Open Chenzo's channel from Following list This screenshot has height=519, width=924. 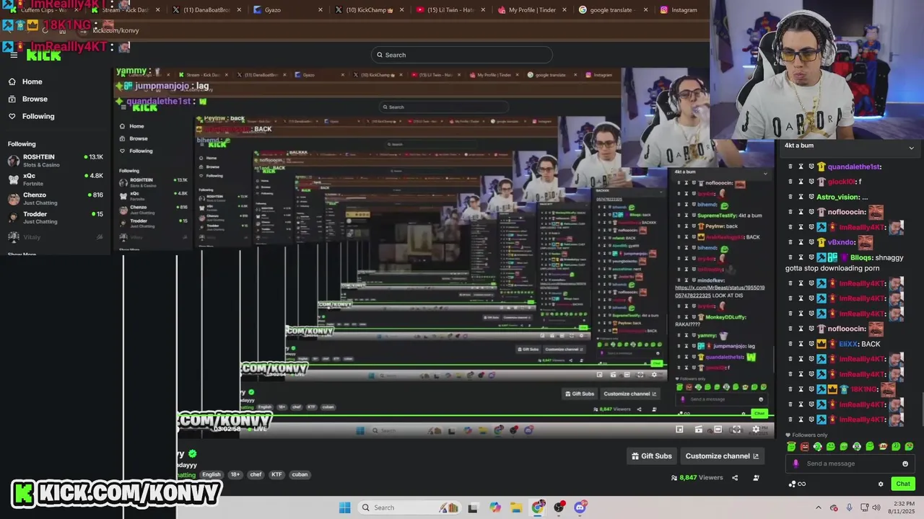coord(55,198)
